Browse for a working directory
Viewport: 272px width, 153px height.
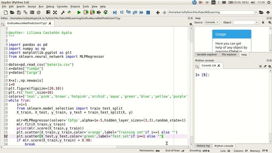[261, 12]
